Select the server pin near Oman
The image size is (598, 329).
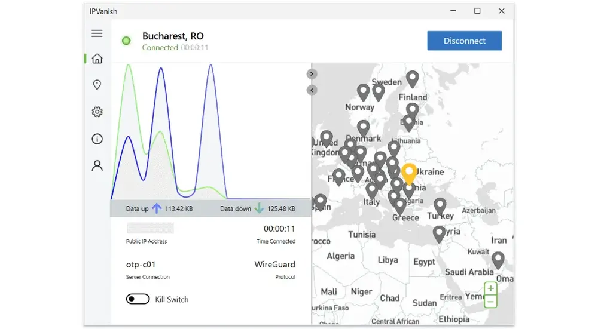498,260
